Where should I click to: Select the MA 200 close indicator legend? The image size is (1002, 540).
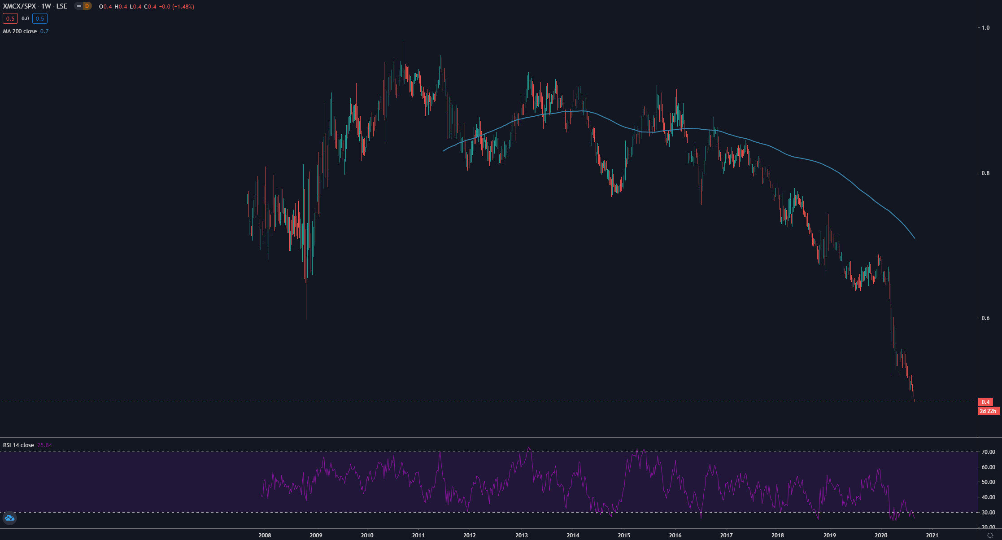20,31
